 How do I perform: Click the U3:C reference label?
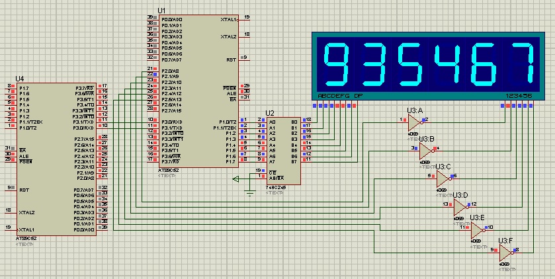tap(443, 167)
